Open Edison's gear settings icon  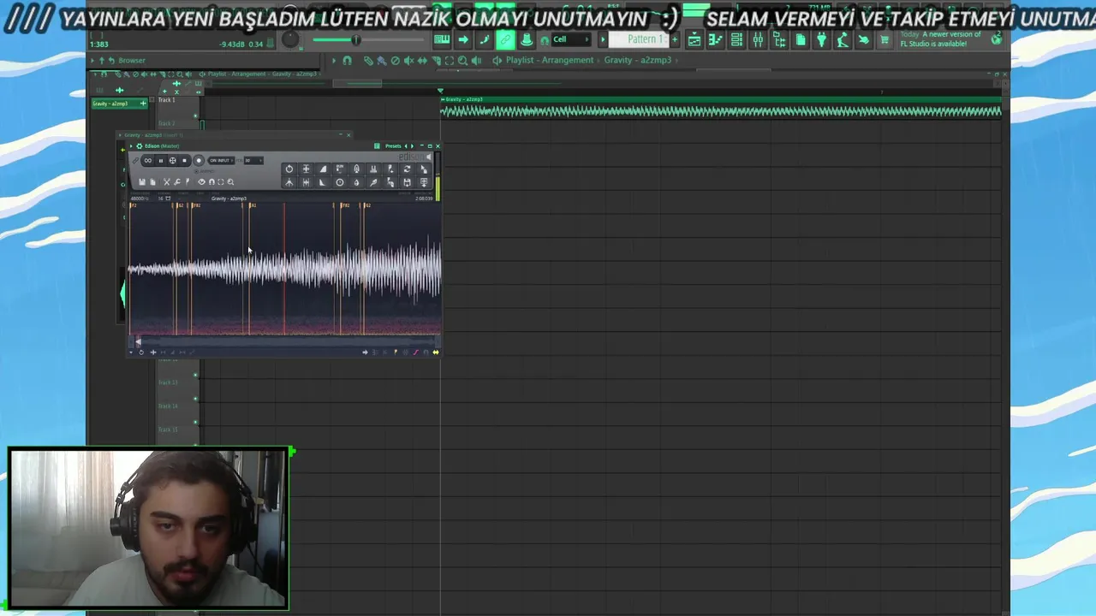point(140,146)
